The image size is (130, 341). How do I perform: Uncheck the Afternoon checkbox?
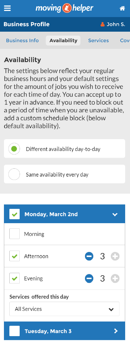click(x=15, y=256)
